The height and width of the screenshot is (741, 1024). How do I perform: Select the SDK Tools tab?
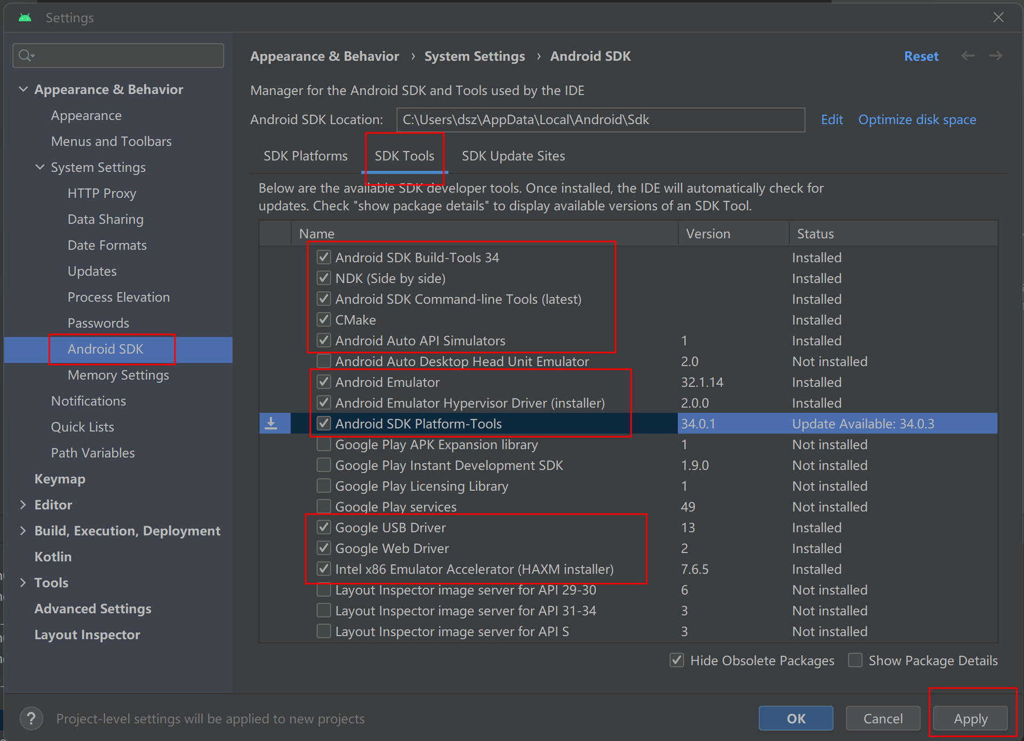[404, 156]
